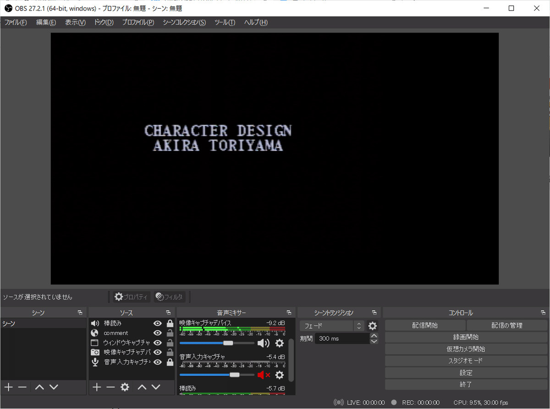Remove the selected scene with the minus icon
The image size is (550, 409).
22,387
